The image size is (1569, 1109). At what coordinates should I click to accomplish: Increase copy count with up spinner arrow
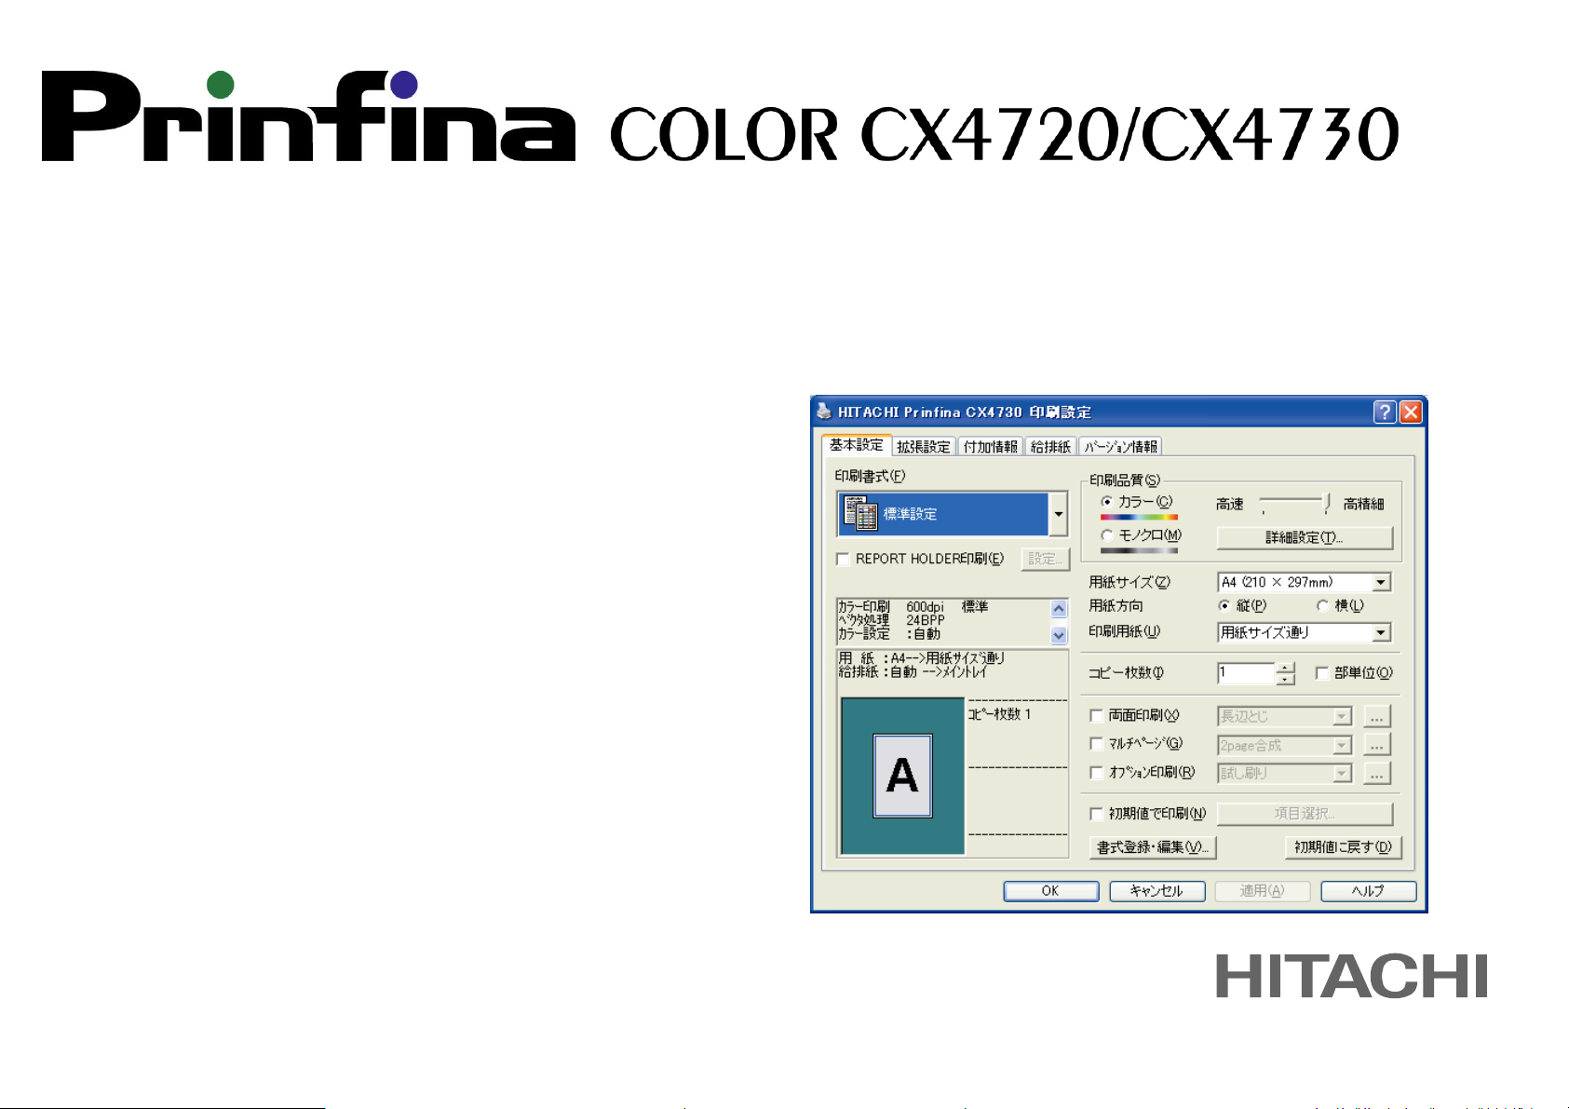tap(1285, 667)
